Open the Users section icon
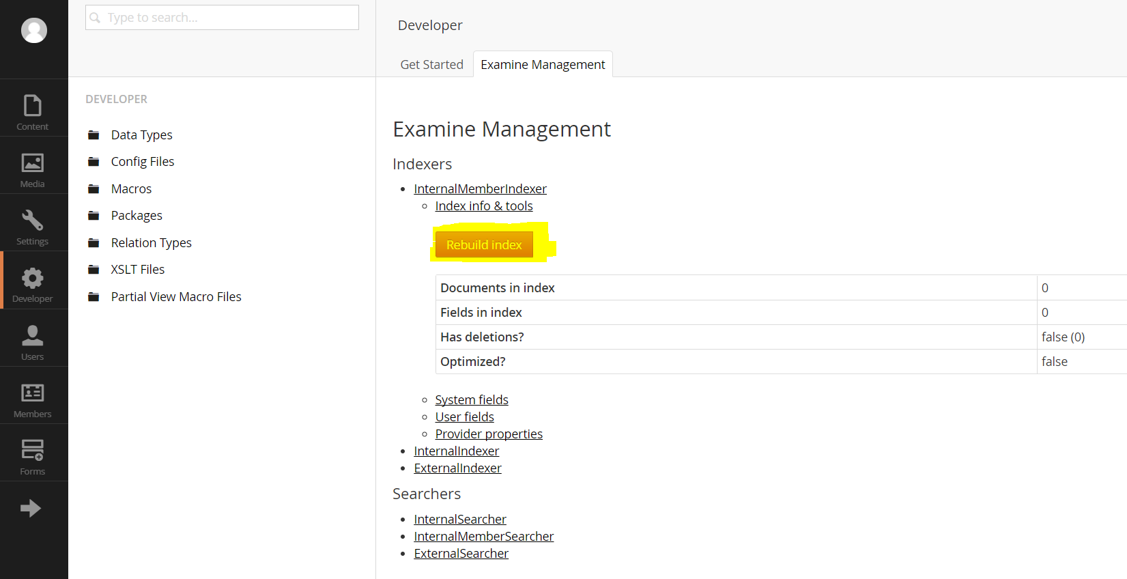Screen dimensions: 1127x579 33,337
